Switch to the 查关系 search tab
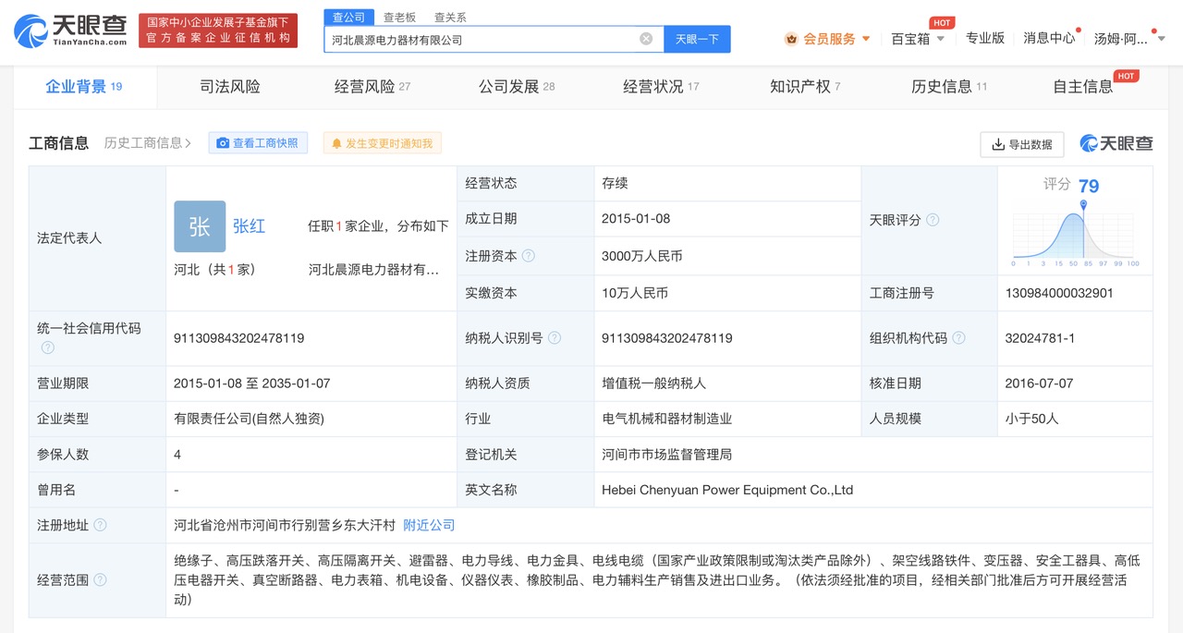Screen dimensions: 1183x633 click(x=450, y=18)
